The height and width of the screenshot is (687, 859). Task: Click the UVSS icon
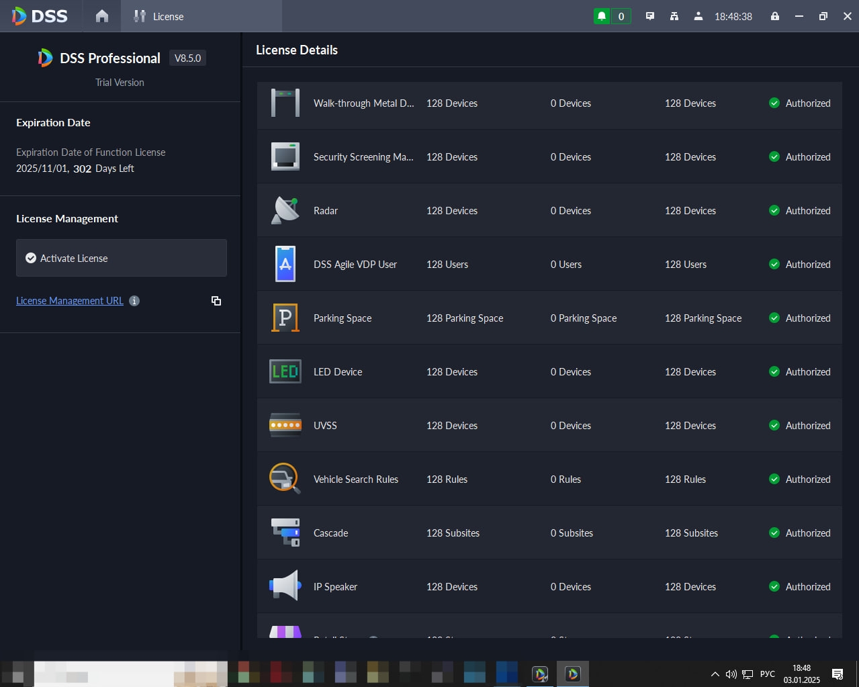(x=285, y=425)
